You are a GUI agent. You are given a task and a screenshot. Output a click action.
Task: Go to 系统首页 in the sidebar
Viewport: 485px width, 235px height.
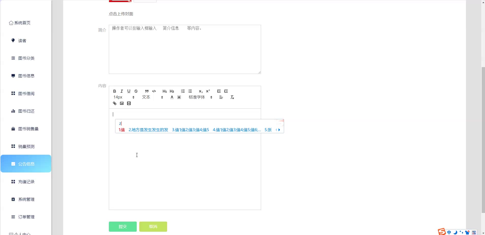tap(20, 23)
